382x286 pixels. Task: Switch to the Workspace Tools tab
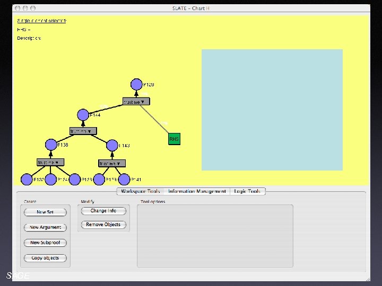pos(141,191)
